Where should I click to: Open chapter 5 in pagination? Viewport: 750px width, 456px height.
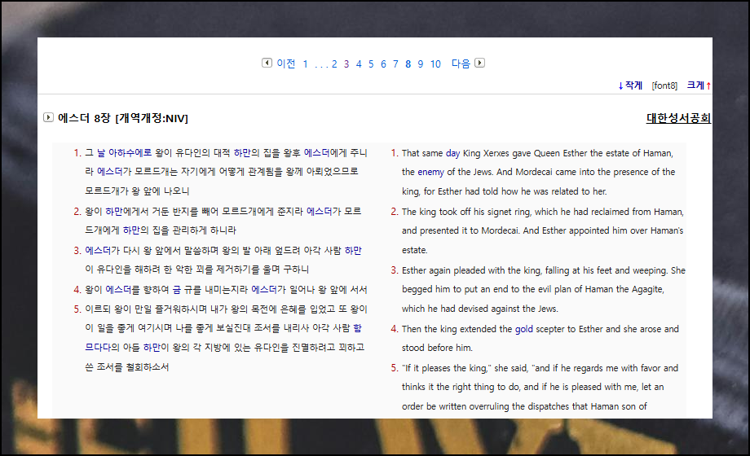coord(371,64)
